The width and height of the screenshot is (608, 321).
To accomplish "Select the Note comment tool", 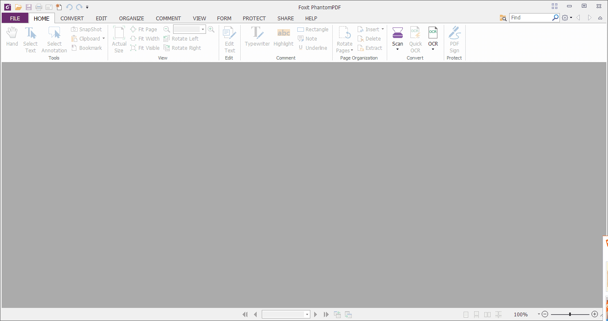I will coord(307,38).
